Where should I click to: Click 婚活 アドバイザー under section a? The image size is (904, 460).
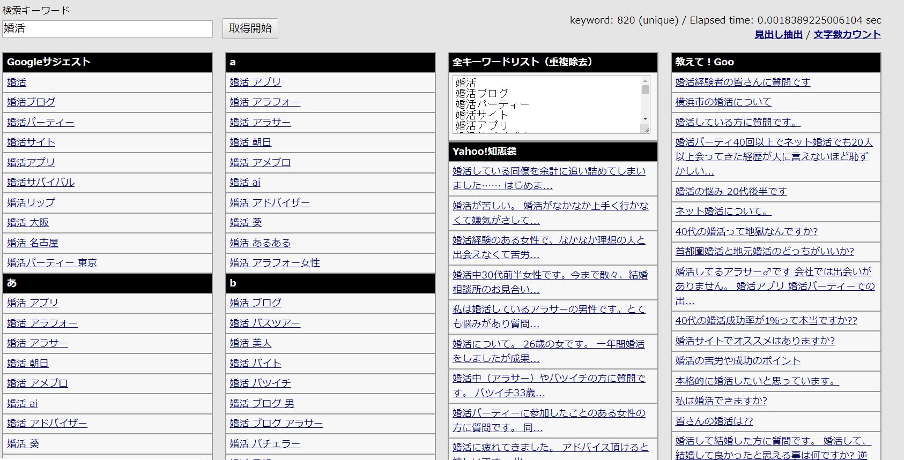point(270,203)
